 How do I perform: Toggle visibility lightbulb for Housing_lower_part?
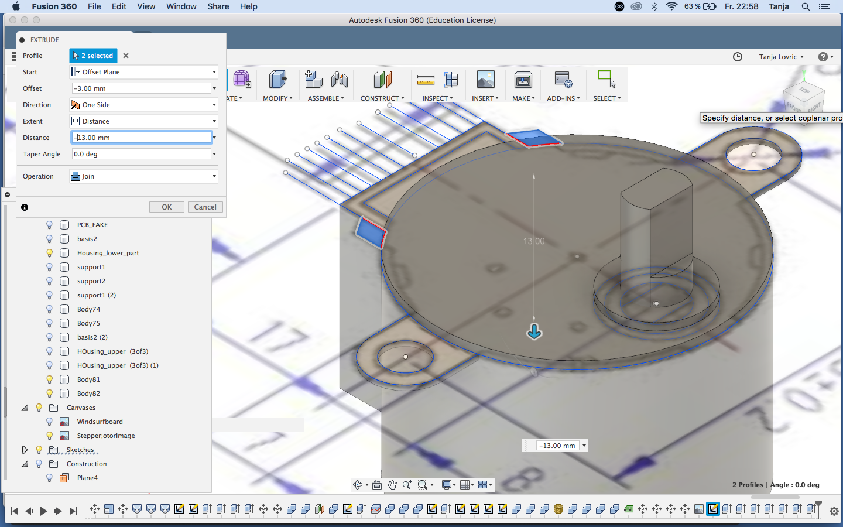[x=49, y=253]
